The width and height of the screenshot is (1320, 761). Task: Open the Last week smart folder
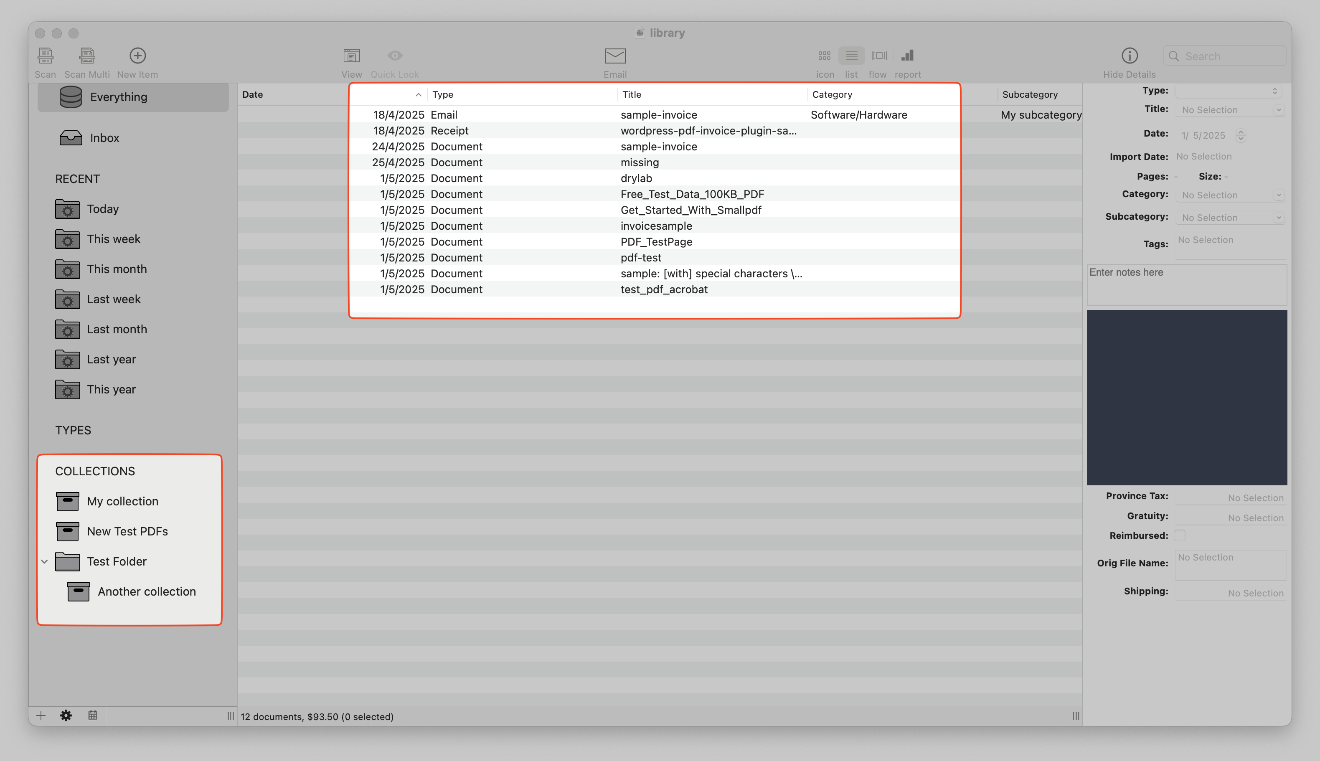[x=67, y=299]
